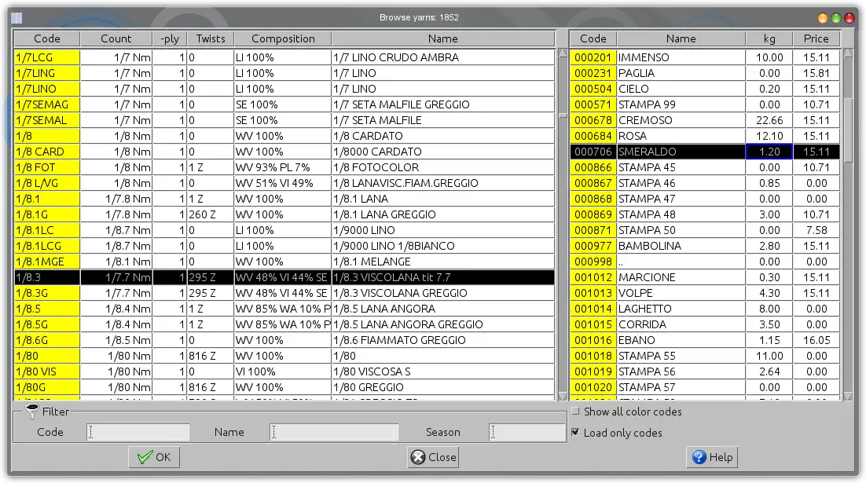Click down arrow of color list scrollbar
The image size is (866, 483).
(849, 396)
